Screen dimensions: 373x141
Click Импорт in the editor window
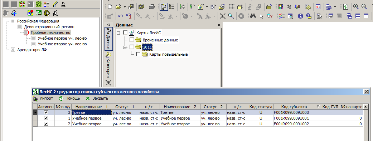coord(43,98)
